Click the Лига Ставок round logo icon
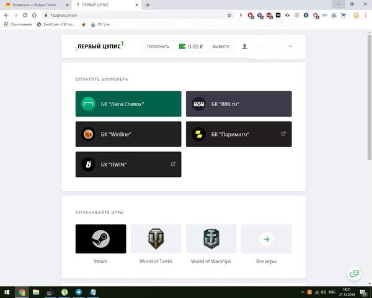 (x=88, y=104)
